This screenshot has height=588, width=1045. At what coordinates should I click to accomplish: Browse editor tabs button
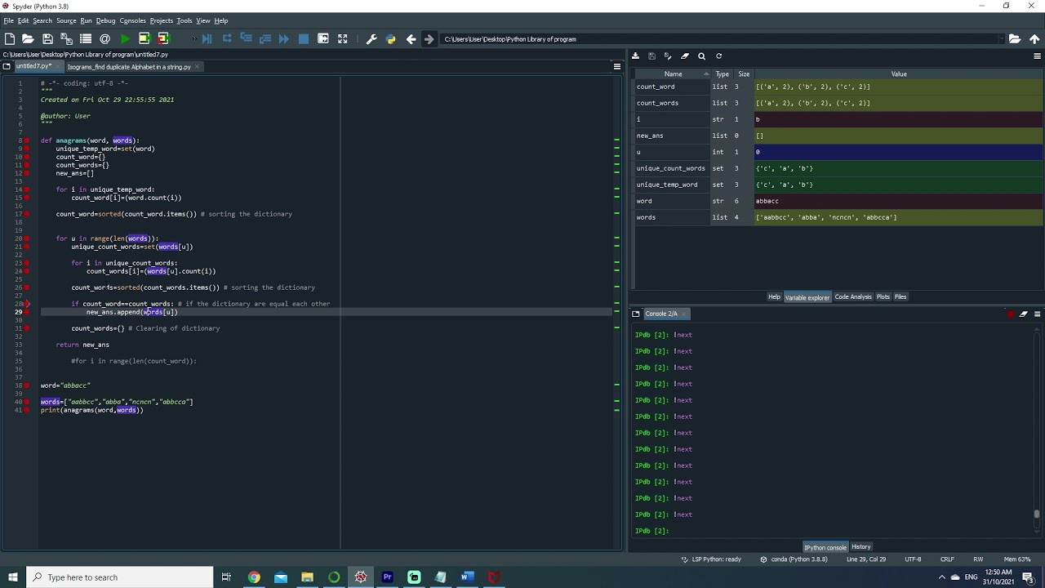7,67
